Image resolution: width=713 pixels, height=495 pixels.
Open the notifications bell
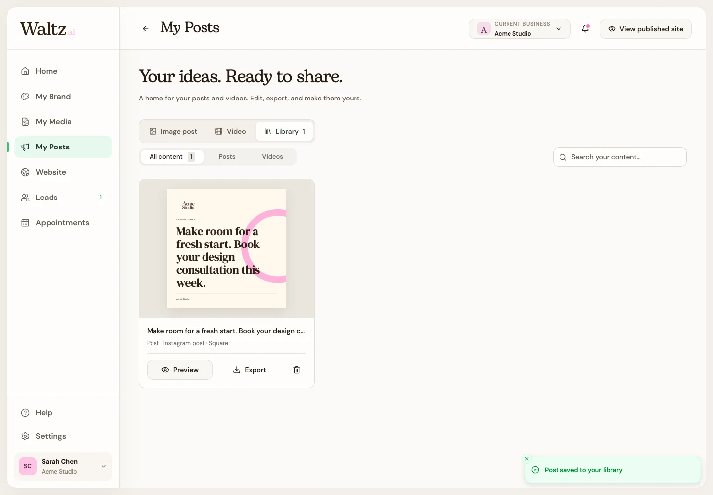[585, 29]
